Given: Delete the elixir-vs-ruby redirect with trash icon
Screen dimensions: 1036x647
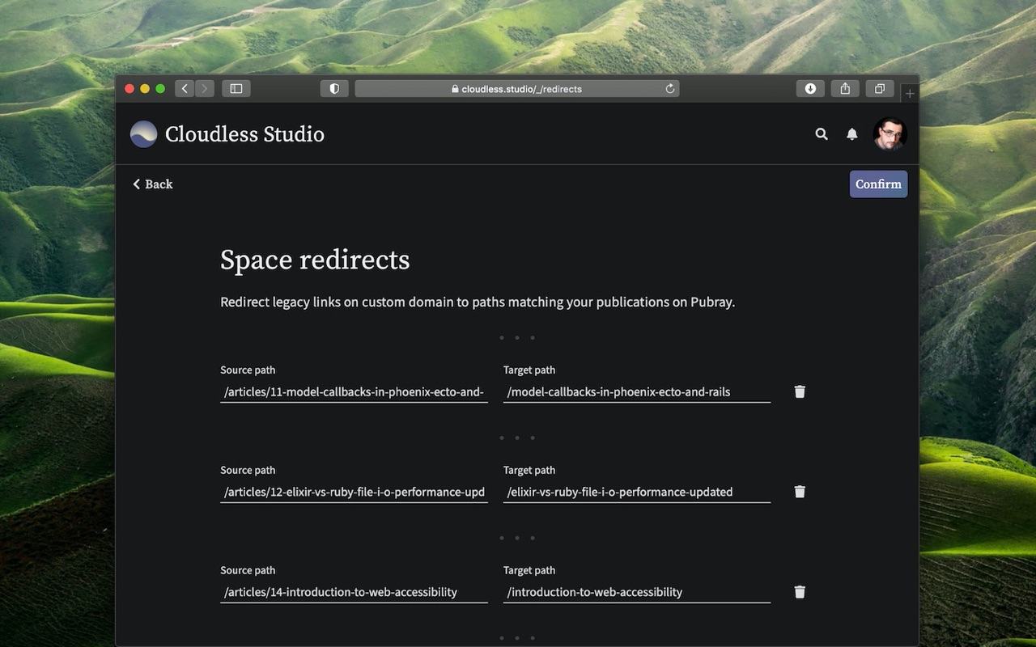Looking at the screenshot, I should pyautogui.click(x=800, y=492).
